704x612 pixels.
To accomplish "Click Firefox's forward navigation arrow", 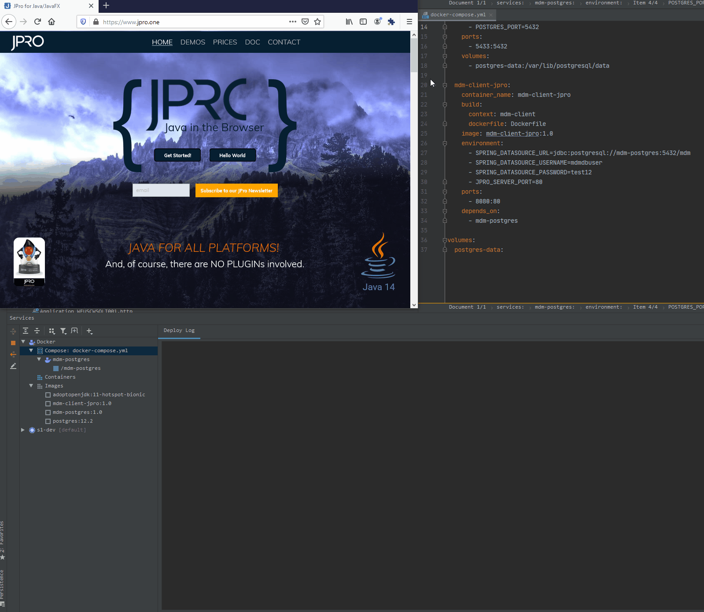I will coord(23,22).
